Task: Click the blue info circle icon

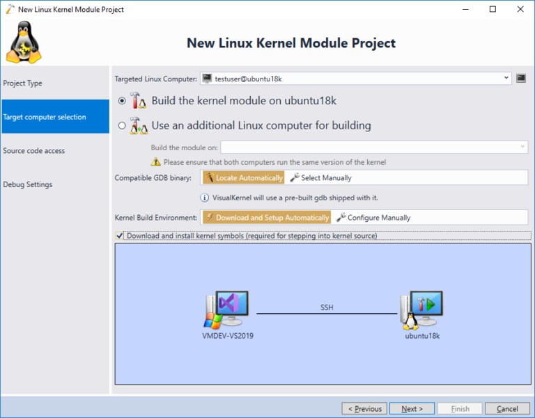Action: (204, 198)
